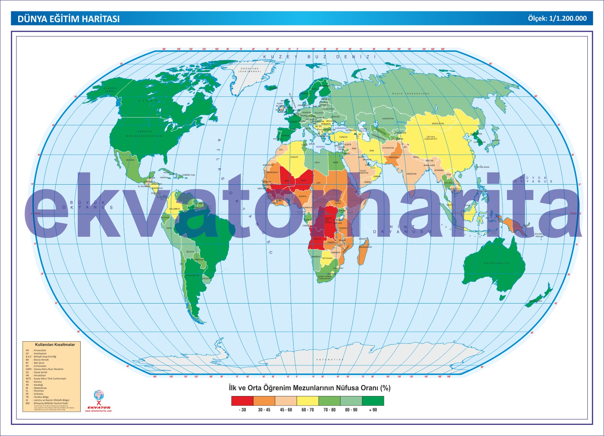This screenshot has width=604, height=436.
Task: Click the 'CEZAYİR' country label
Action: (x=294, y=157)
